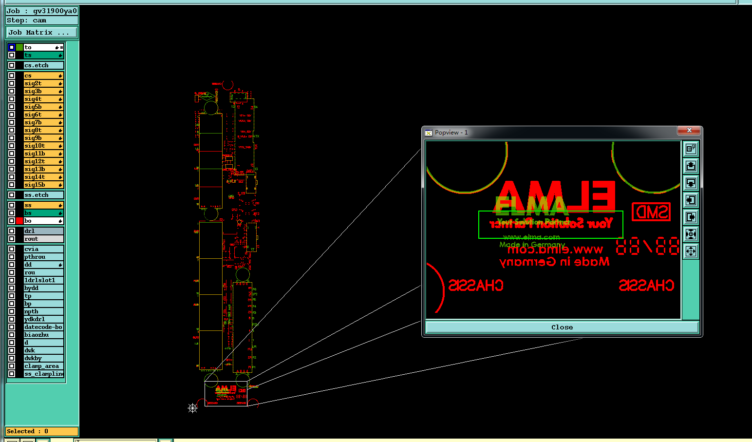The image size is (752, 442).
Task: Close the Popview - 1 window with X
Action: pos(689,131)
